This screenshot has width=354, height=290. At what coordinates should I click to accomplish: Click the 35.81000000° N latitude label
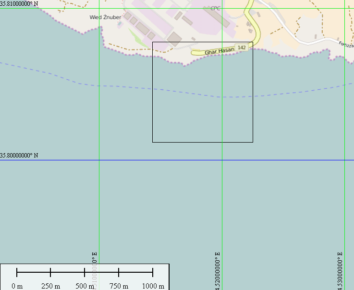[19, 3]
